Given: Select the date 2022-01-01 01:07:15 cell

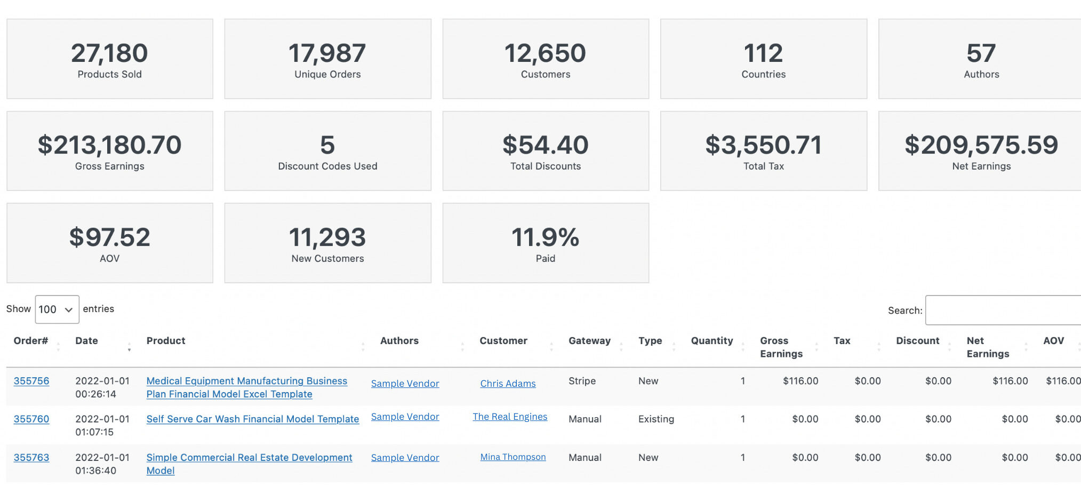Looking at the screenshot, I should (102, 426).
